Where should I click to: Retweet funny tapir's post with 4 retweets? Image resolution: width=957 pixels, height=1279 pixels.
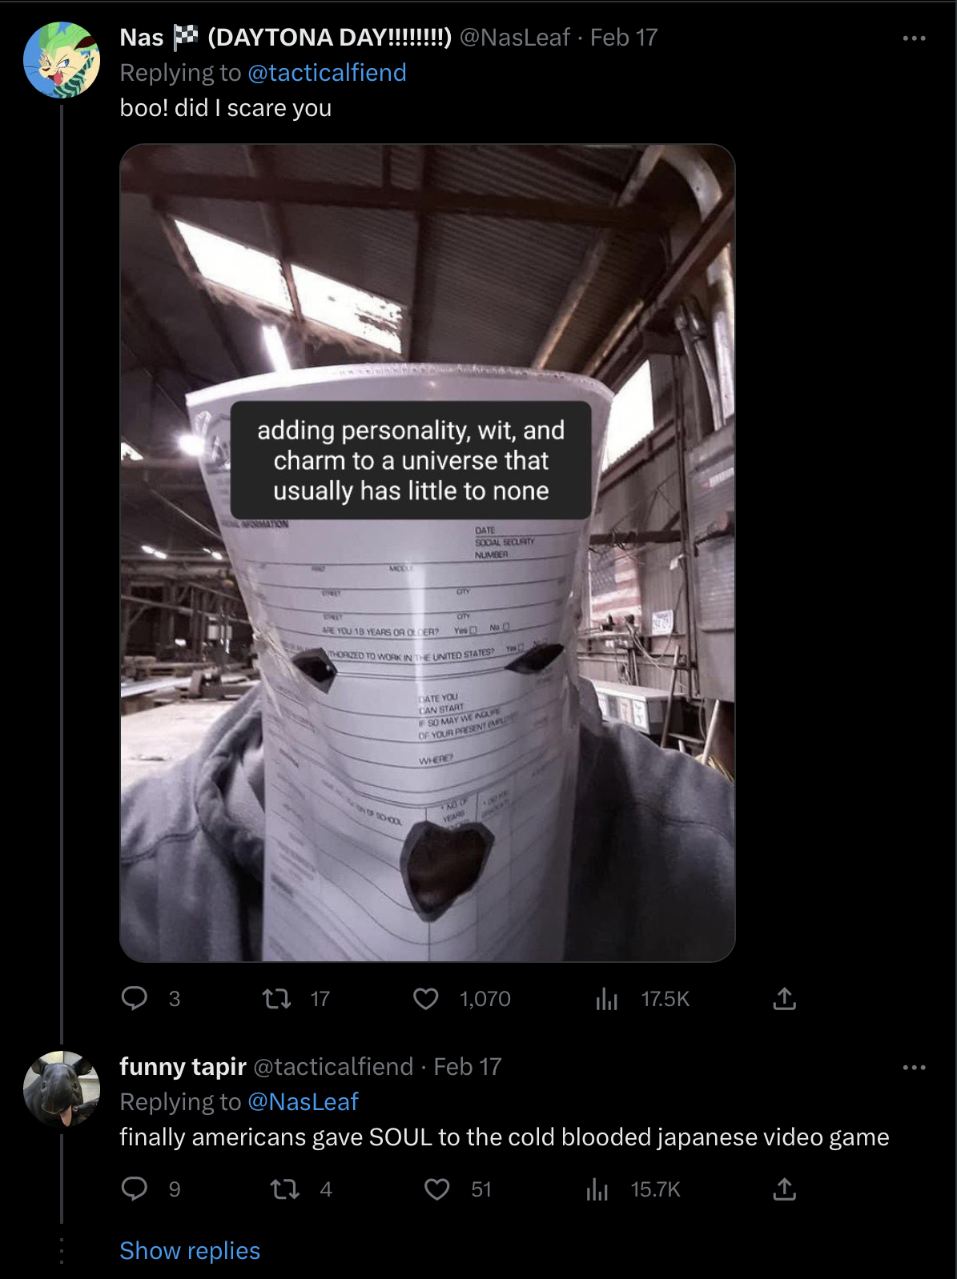[285, 1189]
